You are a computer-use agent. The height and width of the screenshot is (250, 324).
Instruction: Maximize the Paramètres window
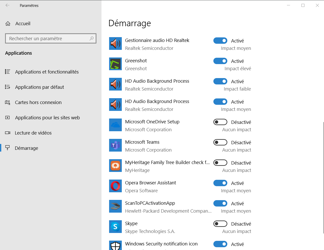(303, 5)
